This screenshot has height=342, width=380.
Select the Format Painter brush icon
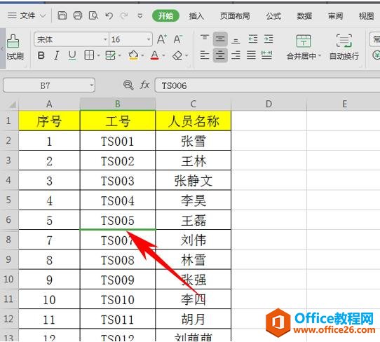tap(13, 41)
